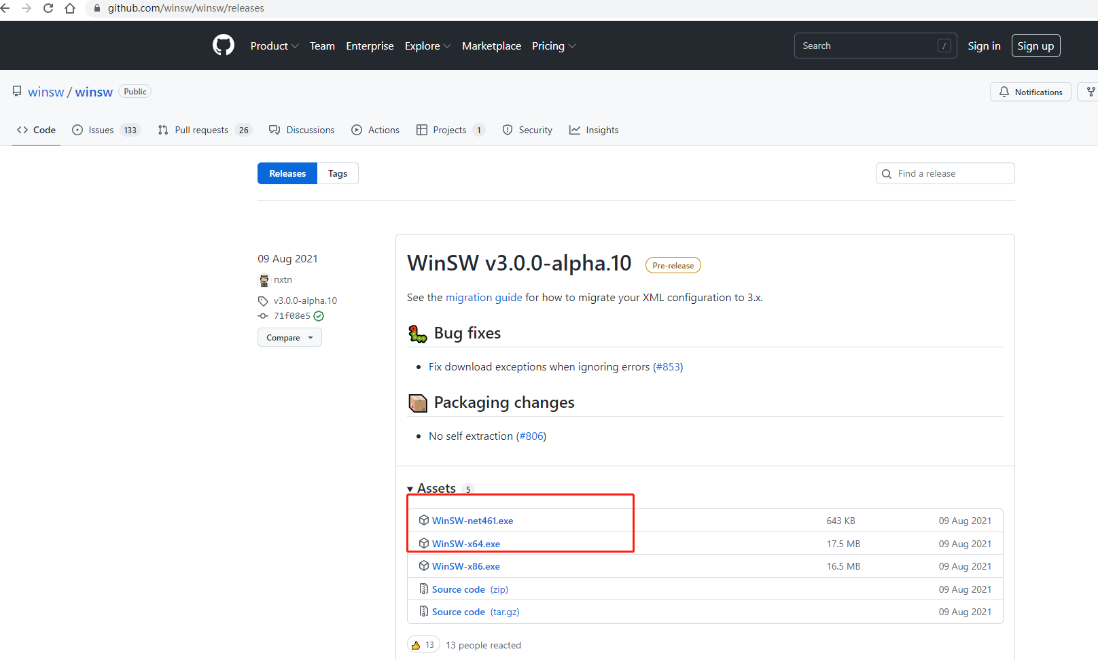This screenshot has height=660, width=1098.
Task: Go to the Actions tab
Action: point(375,130)
